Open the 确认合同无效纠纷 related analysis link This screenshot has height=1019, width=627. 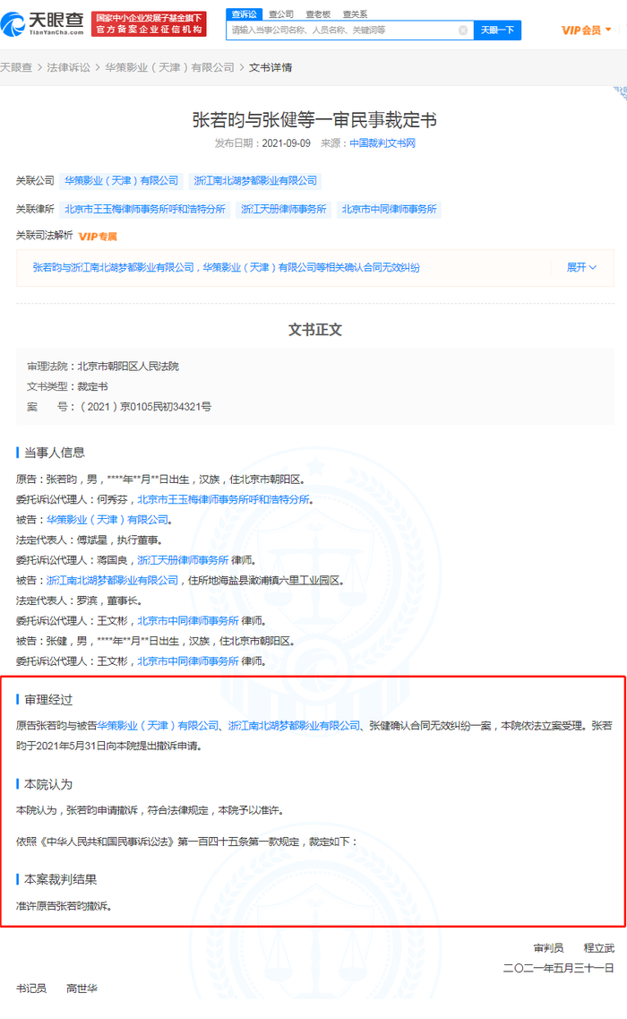(226, 267)
